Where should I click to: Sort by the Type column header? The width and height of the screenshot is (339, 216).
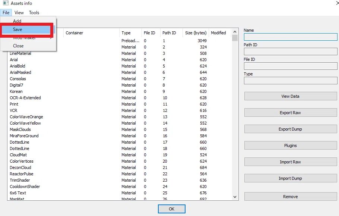click(130, 33)
